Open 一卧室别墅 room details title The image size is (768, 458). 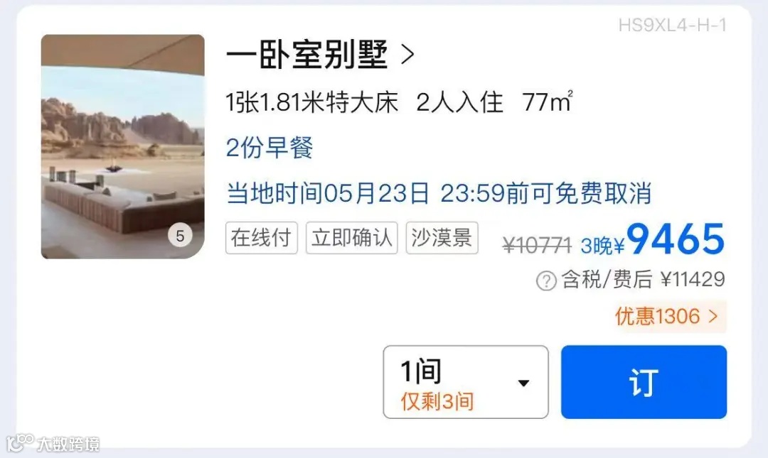click(x=307, y=54)
